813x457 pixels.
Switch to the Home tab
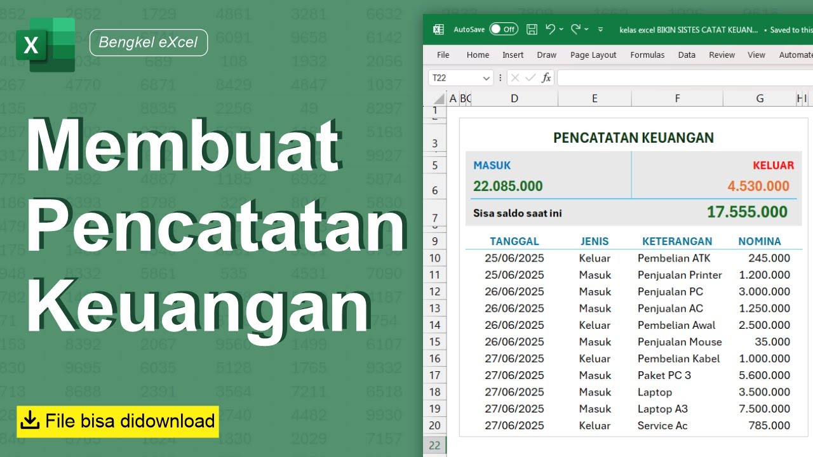478,55
